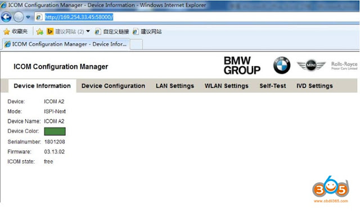This screenshot has width=360, height=217.
Task: Switch to the Device Configuration tab
Action: (113, 86)
